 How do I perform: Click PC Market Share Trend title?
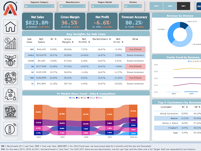(86, 94)
